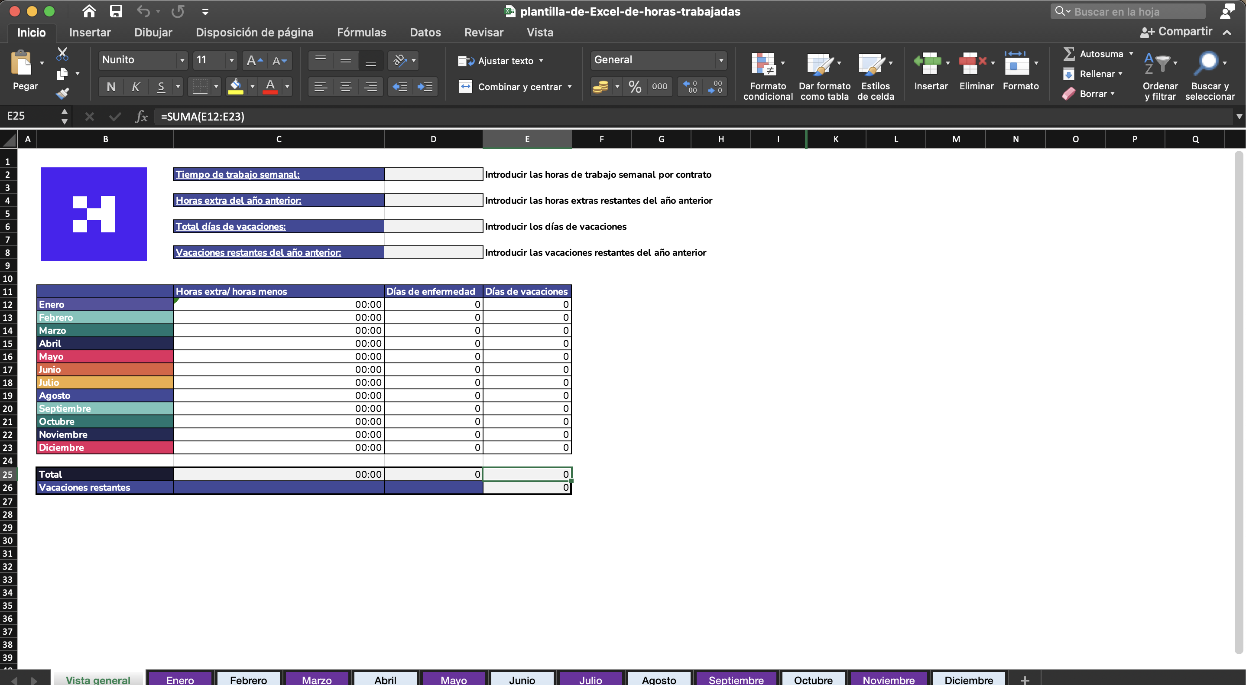Image resolution: width=1246 pixels, height=685 pixels.
Task: Expand the Autosuma dropdown arrow
Action: (x=1131, y=53)
